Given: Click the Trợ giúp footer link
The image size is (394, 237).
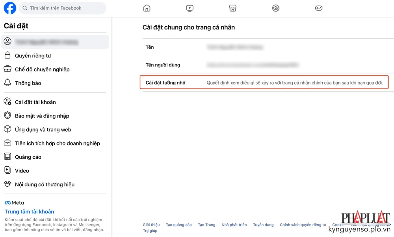Looking at the screenshot, I should tap(150, 231).
